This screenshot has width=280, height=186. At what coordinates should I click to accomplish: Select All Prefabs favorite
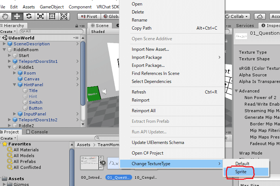coord(25,162)
